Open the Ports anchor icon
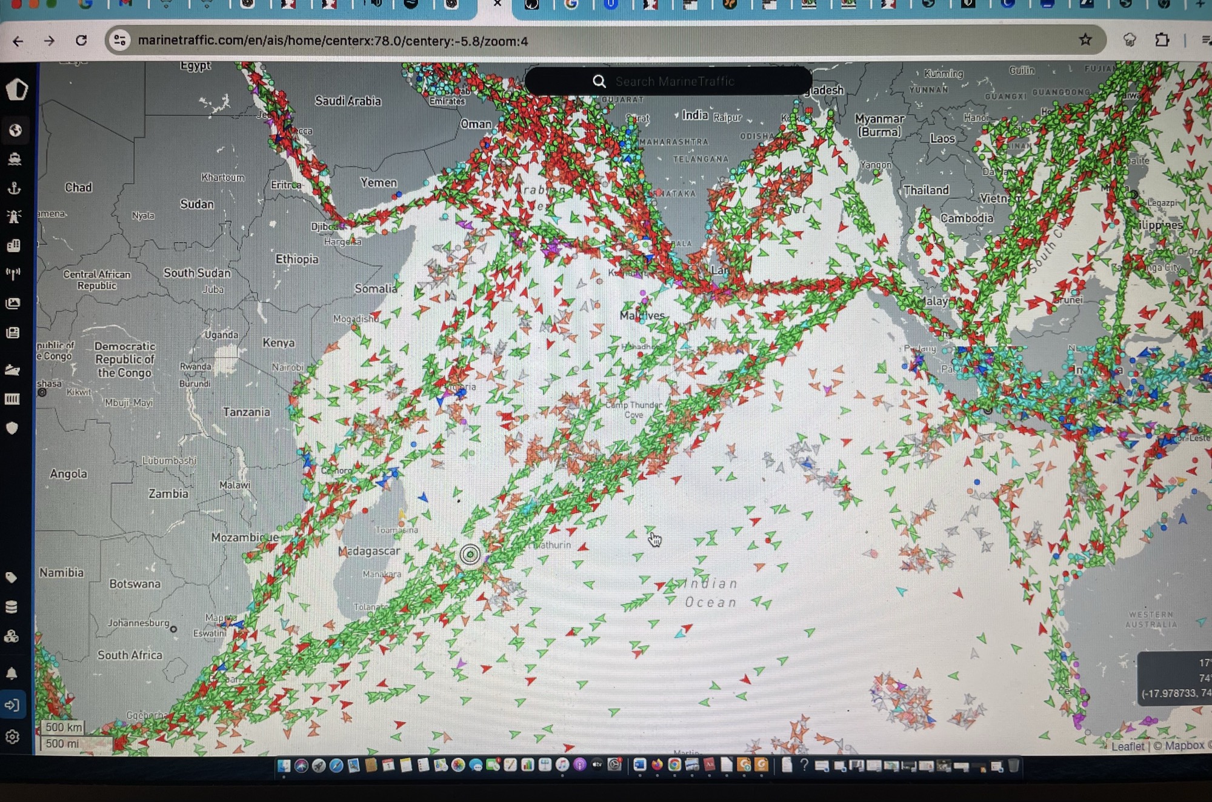1212x802 pixels. (x=15, y=188)
